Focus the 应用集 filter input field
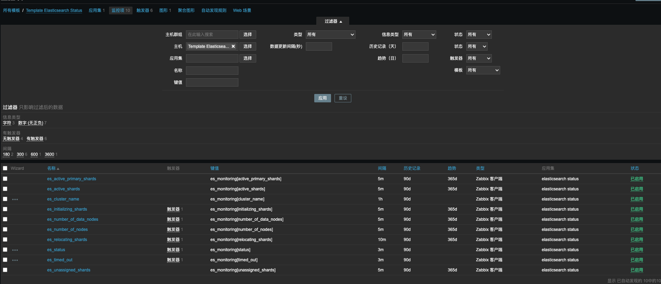 [212, 58]
